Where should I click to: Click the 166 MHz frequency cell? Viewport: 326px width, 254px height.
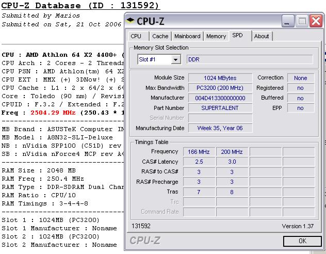199,152
